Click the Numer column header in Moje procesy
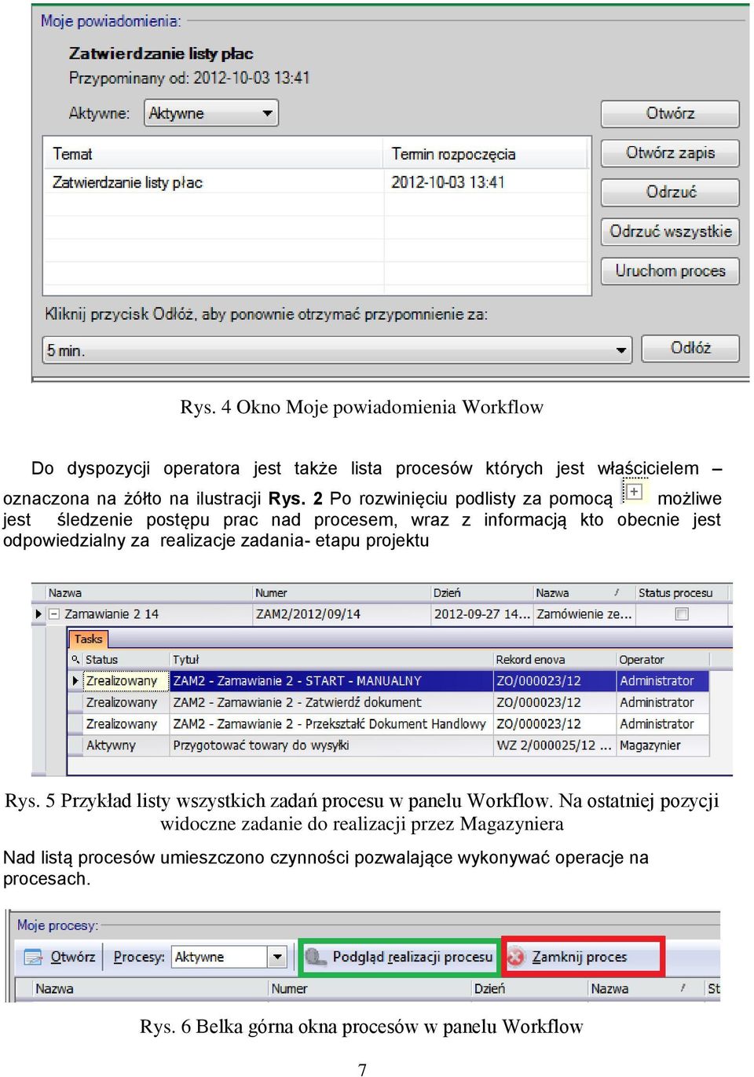 (369, 989)
